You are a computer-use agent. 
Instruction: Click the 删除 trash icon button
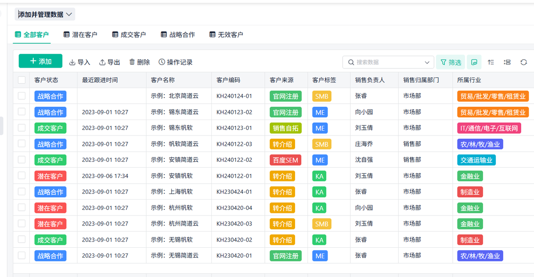[x=139, y=62]
